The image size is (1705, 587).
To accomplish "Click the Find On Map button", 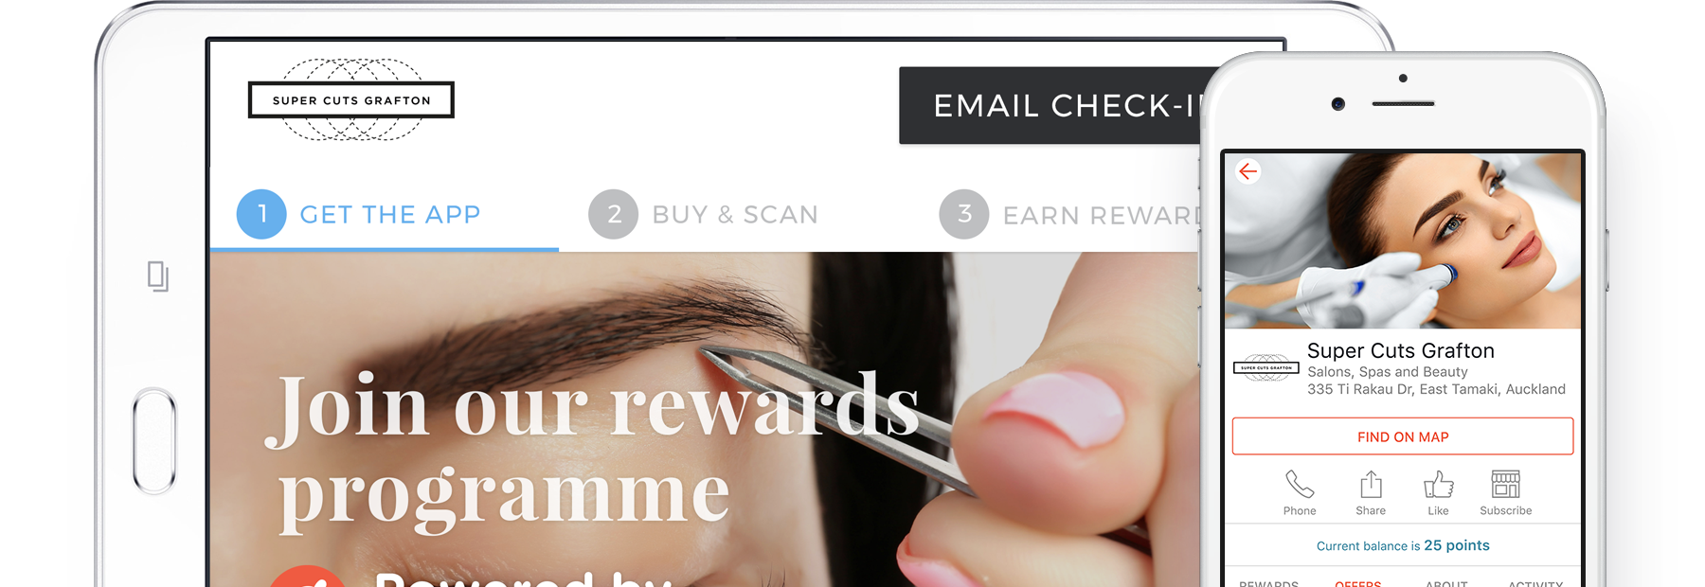I will (x=1403, y=436).
